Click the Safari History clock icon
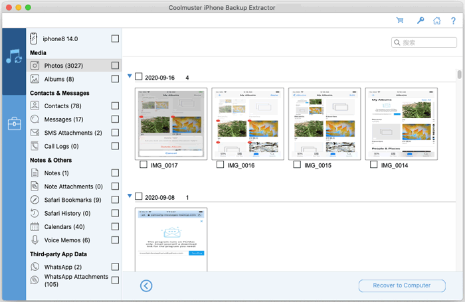465x302 pixels. [x=35, y=213]
